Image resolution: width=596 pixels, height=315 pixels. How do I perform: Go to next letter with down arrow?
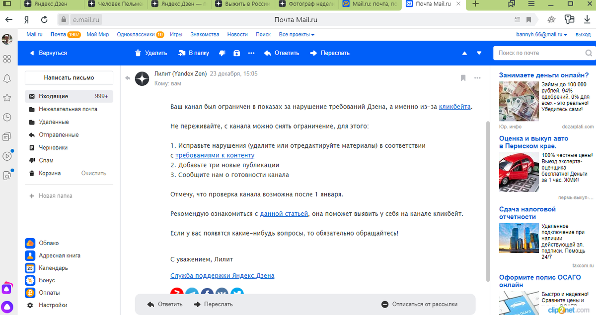[x=479, y=53]
